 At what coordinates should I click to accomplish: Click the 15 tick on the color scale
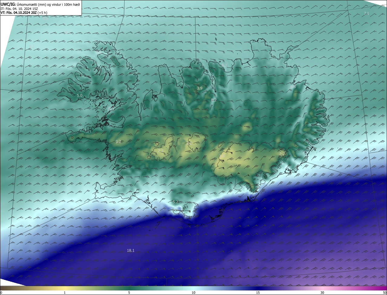(258, 293)
